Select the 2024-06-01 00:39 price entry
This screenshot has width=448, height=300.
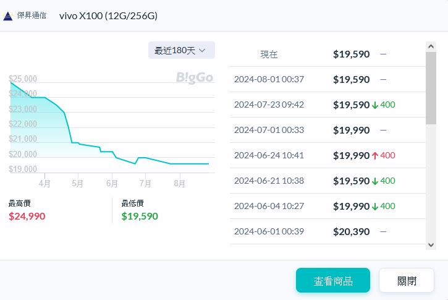(x=327, y=232)
